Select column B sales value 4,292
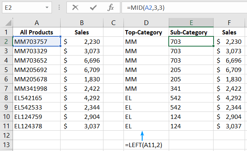This screenshot has height=151, width=247. point(82,98)
